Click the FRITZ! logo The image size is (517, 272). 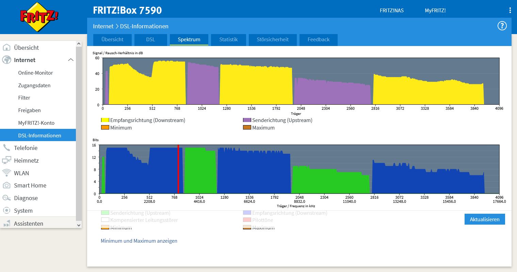coord(39,17)
